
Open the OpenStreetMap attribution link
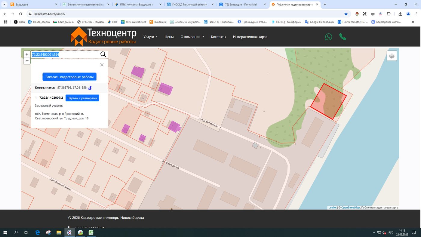click(350, 208)
